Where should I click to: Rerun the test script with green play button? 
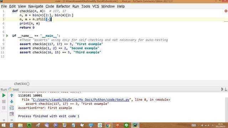(4, 95)
